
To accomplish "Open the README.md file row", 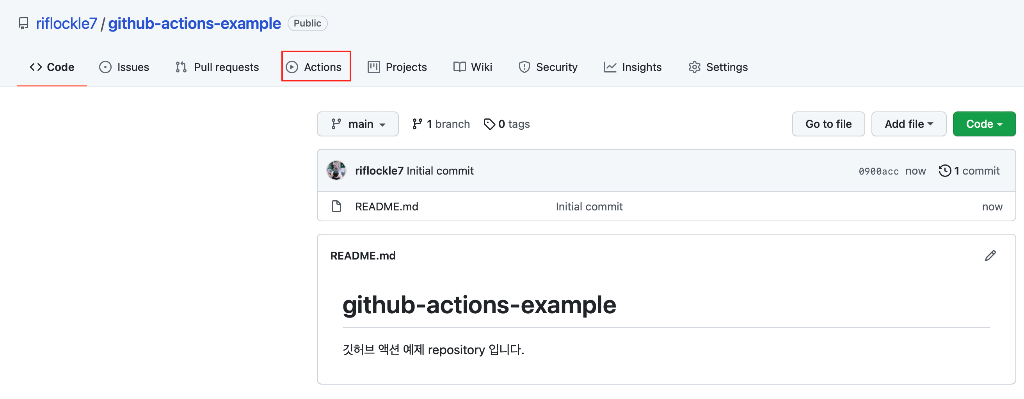I will click(x=666, y=207).
